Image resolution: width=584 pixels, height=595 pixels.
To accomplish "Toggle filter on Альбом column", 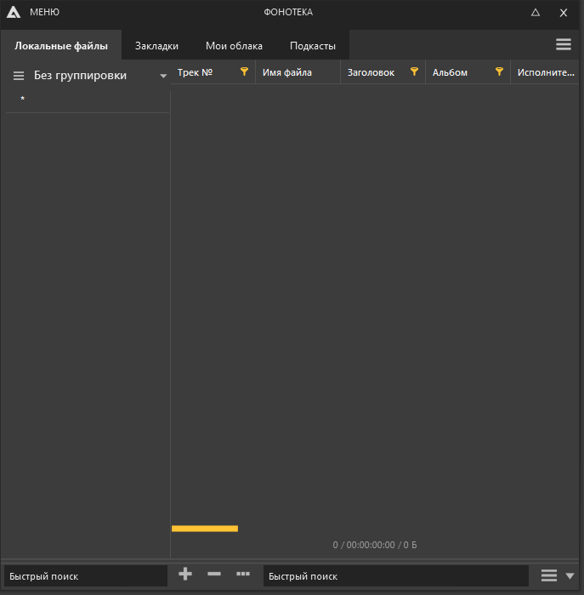I will click(500, 72).
